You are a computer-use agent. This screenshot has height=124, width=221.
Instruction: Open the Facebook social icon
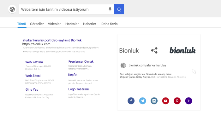pyautogui.click(x=131, y=101)
